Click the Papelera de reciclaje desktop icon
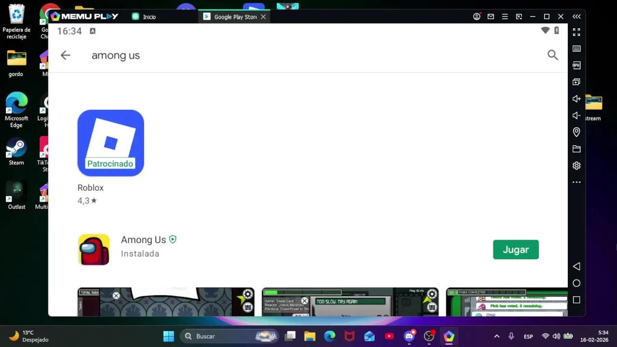 pos(16,22)
